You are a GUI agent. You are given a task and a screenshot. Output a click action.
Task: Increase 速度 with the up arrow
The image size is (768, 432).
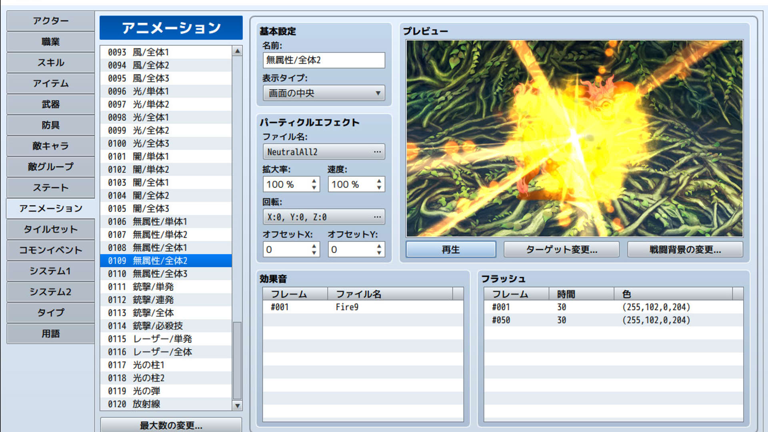(x=379, y=181)
